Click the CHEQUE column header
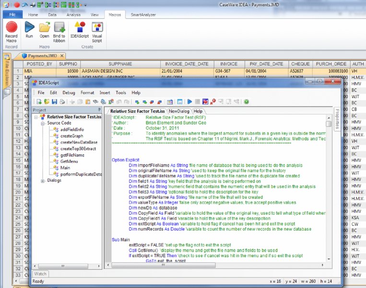 (300, 64)
